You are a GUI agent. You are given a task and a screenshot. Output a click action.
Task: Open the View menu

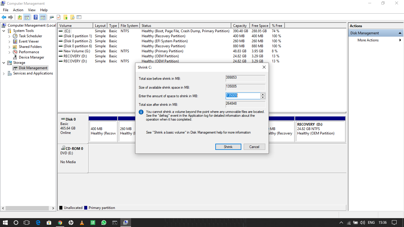pyautogui.click(x=32, y=10)
